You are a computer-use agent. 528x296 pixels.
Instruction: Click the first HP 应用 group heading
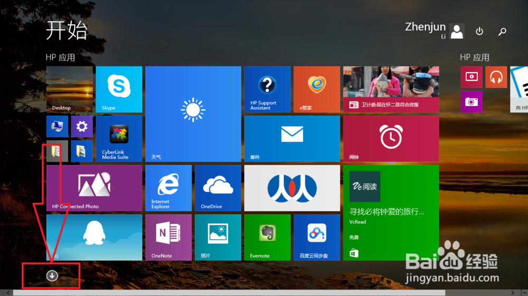point(61,57)
